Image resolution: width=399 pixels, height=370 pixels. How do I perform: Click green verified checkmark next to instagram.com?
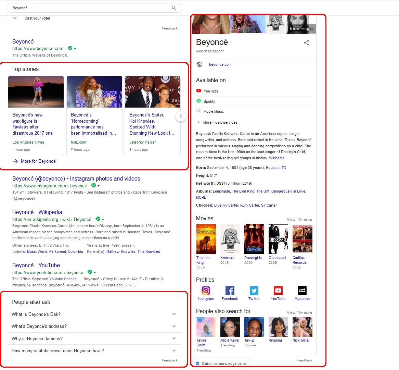93,185
